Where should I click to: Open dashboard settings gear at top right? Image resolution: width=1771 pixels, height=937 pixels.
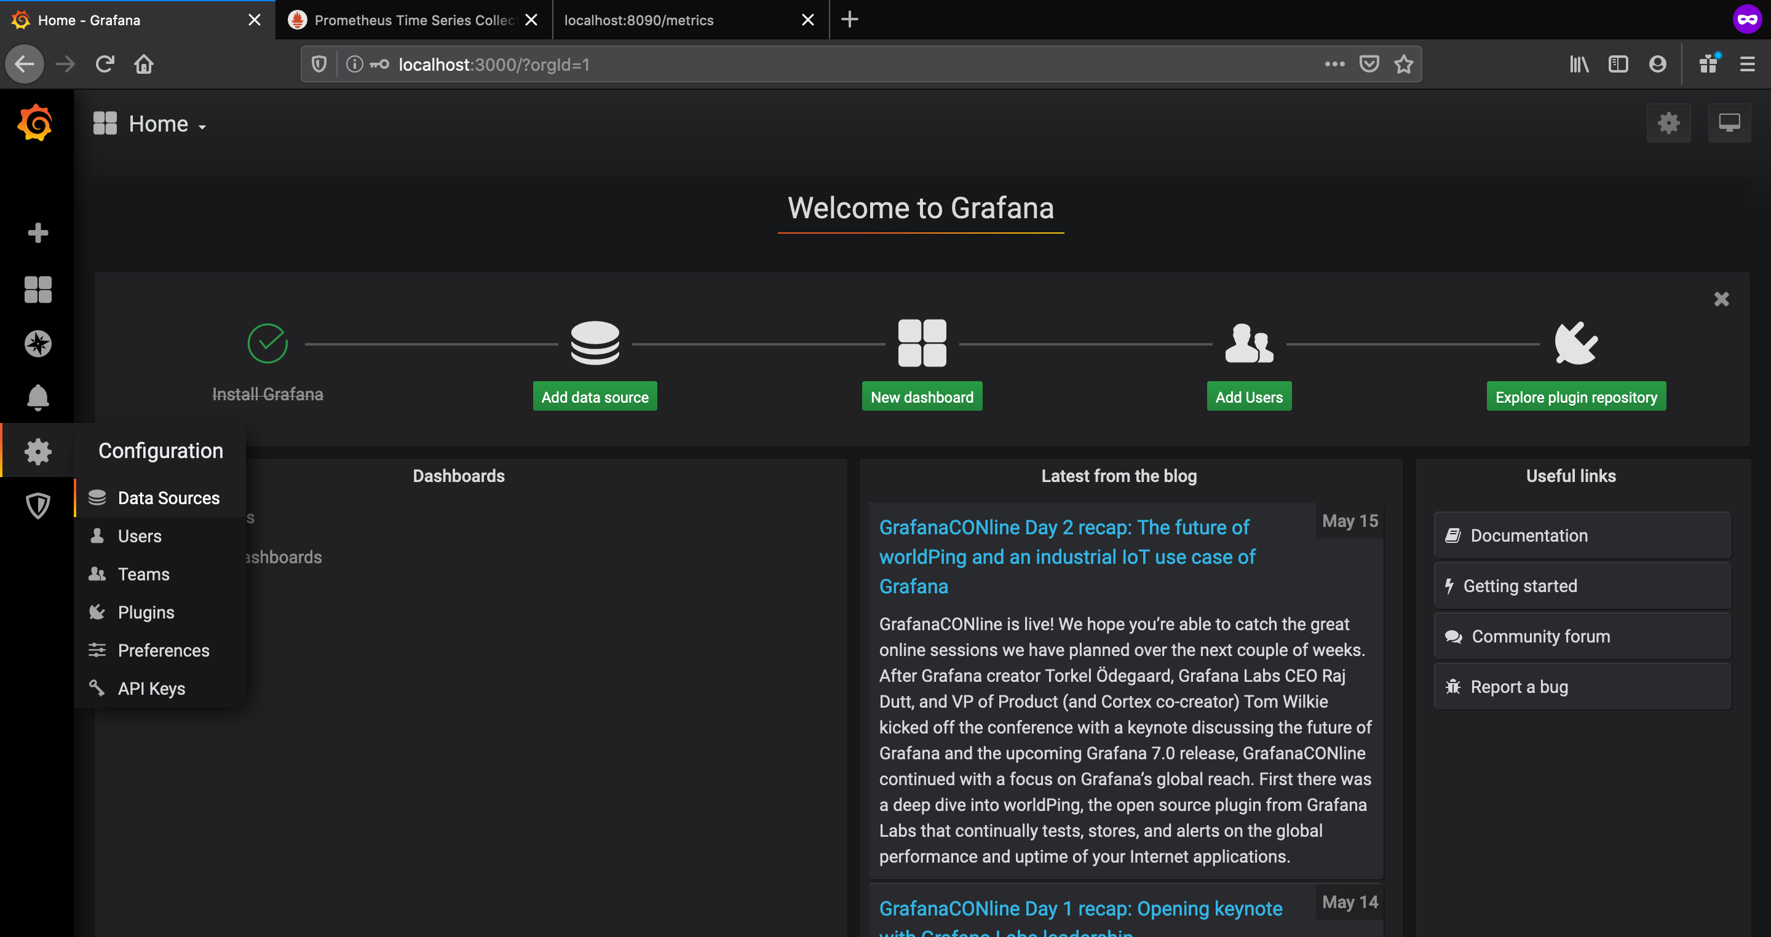coord(1668,123)
